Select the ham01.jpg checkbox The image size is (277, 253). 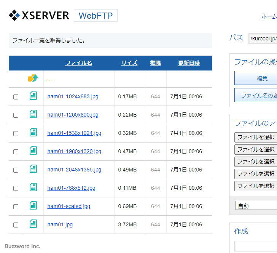tap(16, 225)
